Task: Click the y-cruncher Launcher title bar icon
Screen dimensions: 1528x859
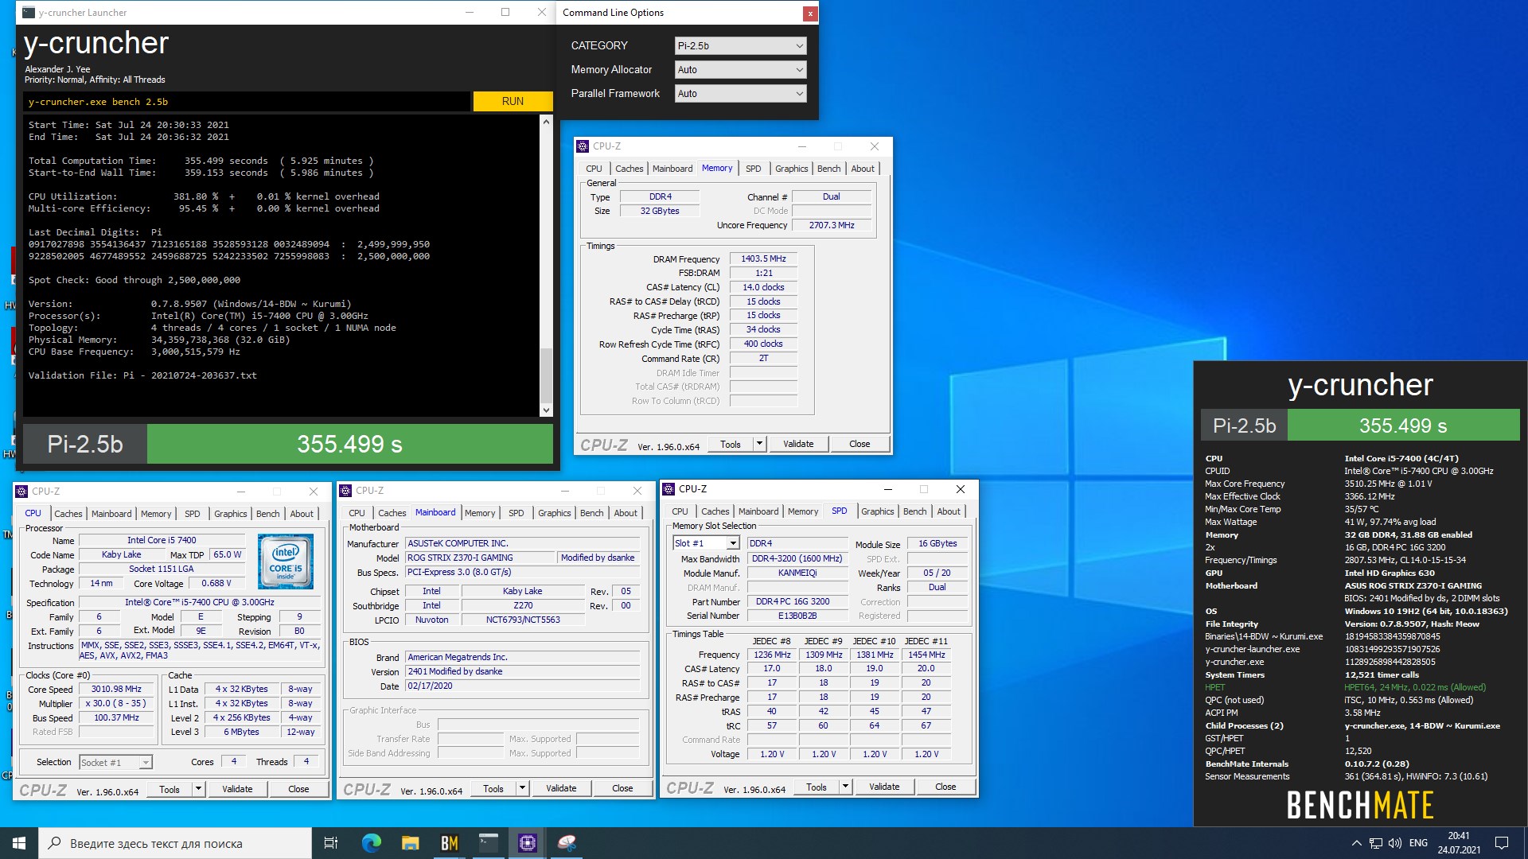Action: tap(29, 13)
